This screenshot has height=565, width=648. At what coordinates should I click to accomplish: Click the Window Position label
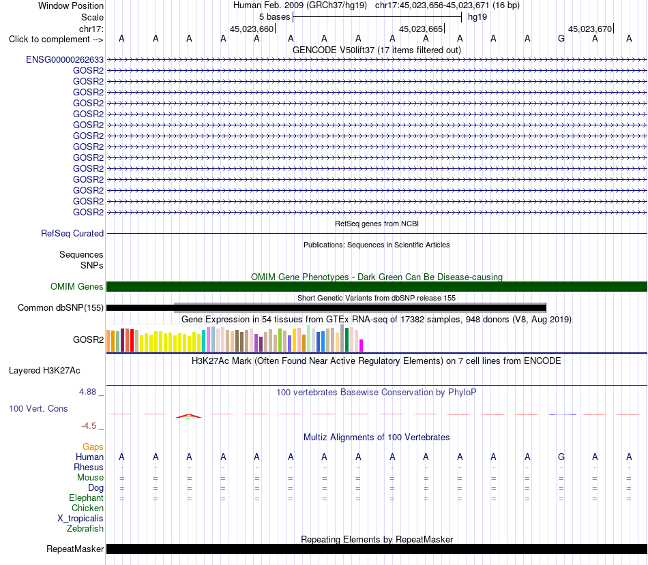tap(71, 5)
